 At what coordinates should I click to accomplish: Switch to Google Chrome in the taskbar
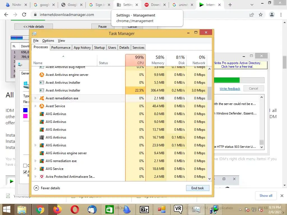[x=40, y=209]
